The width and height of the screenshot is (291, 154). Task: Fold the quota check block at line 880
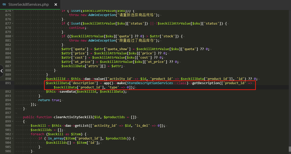pyautogui.click(x=13, y=36)
